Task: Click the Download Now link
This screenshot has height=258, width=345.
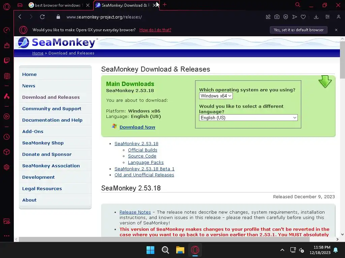Action: (x=137, y=127)
